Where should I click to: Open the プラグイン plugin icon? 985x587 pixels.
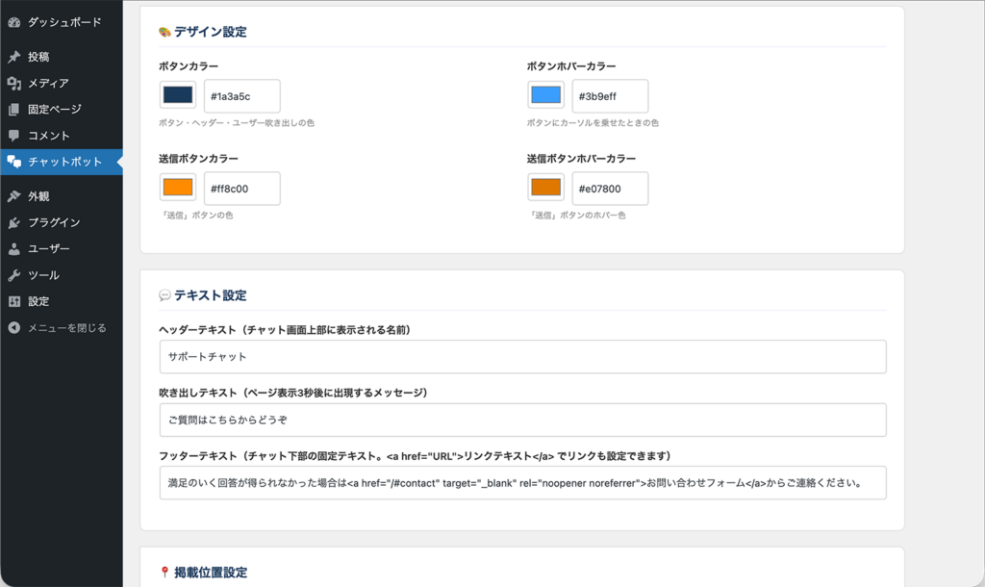[13, 221]
